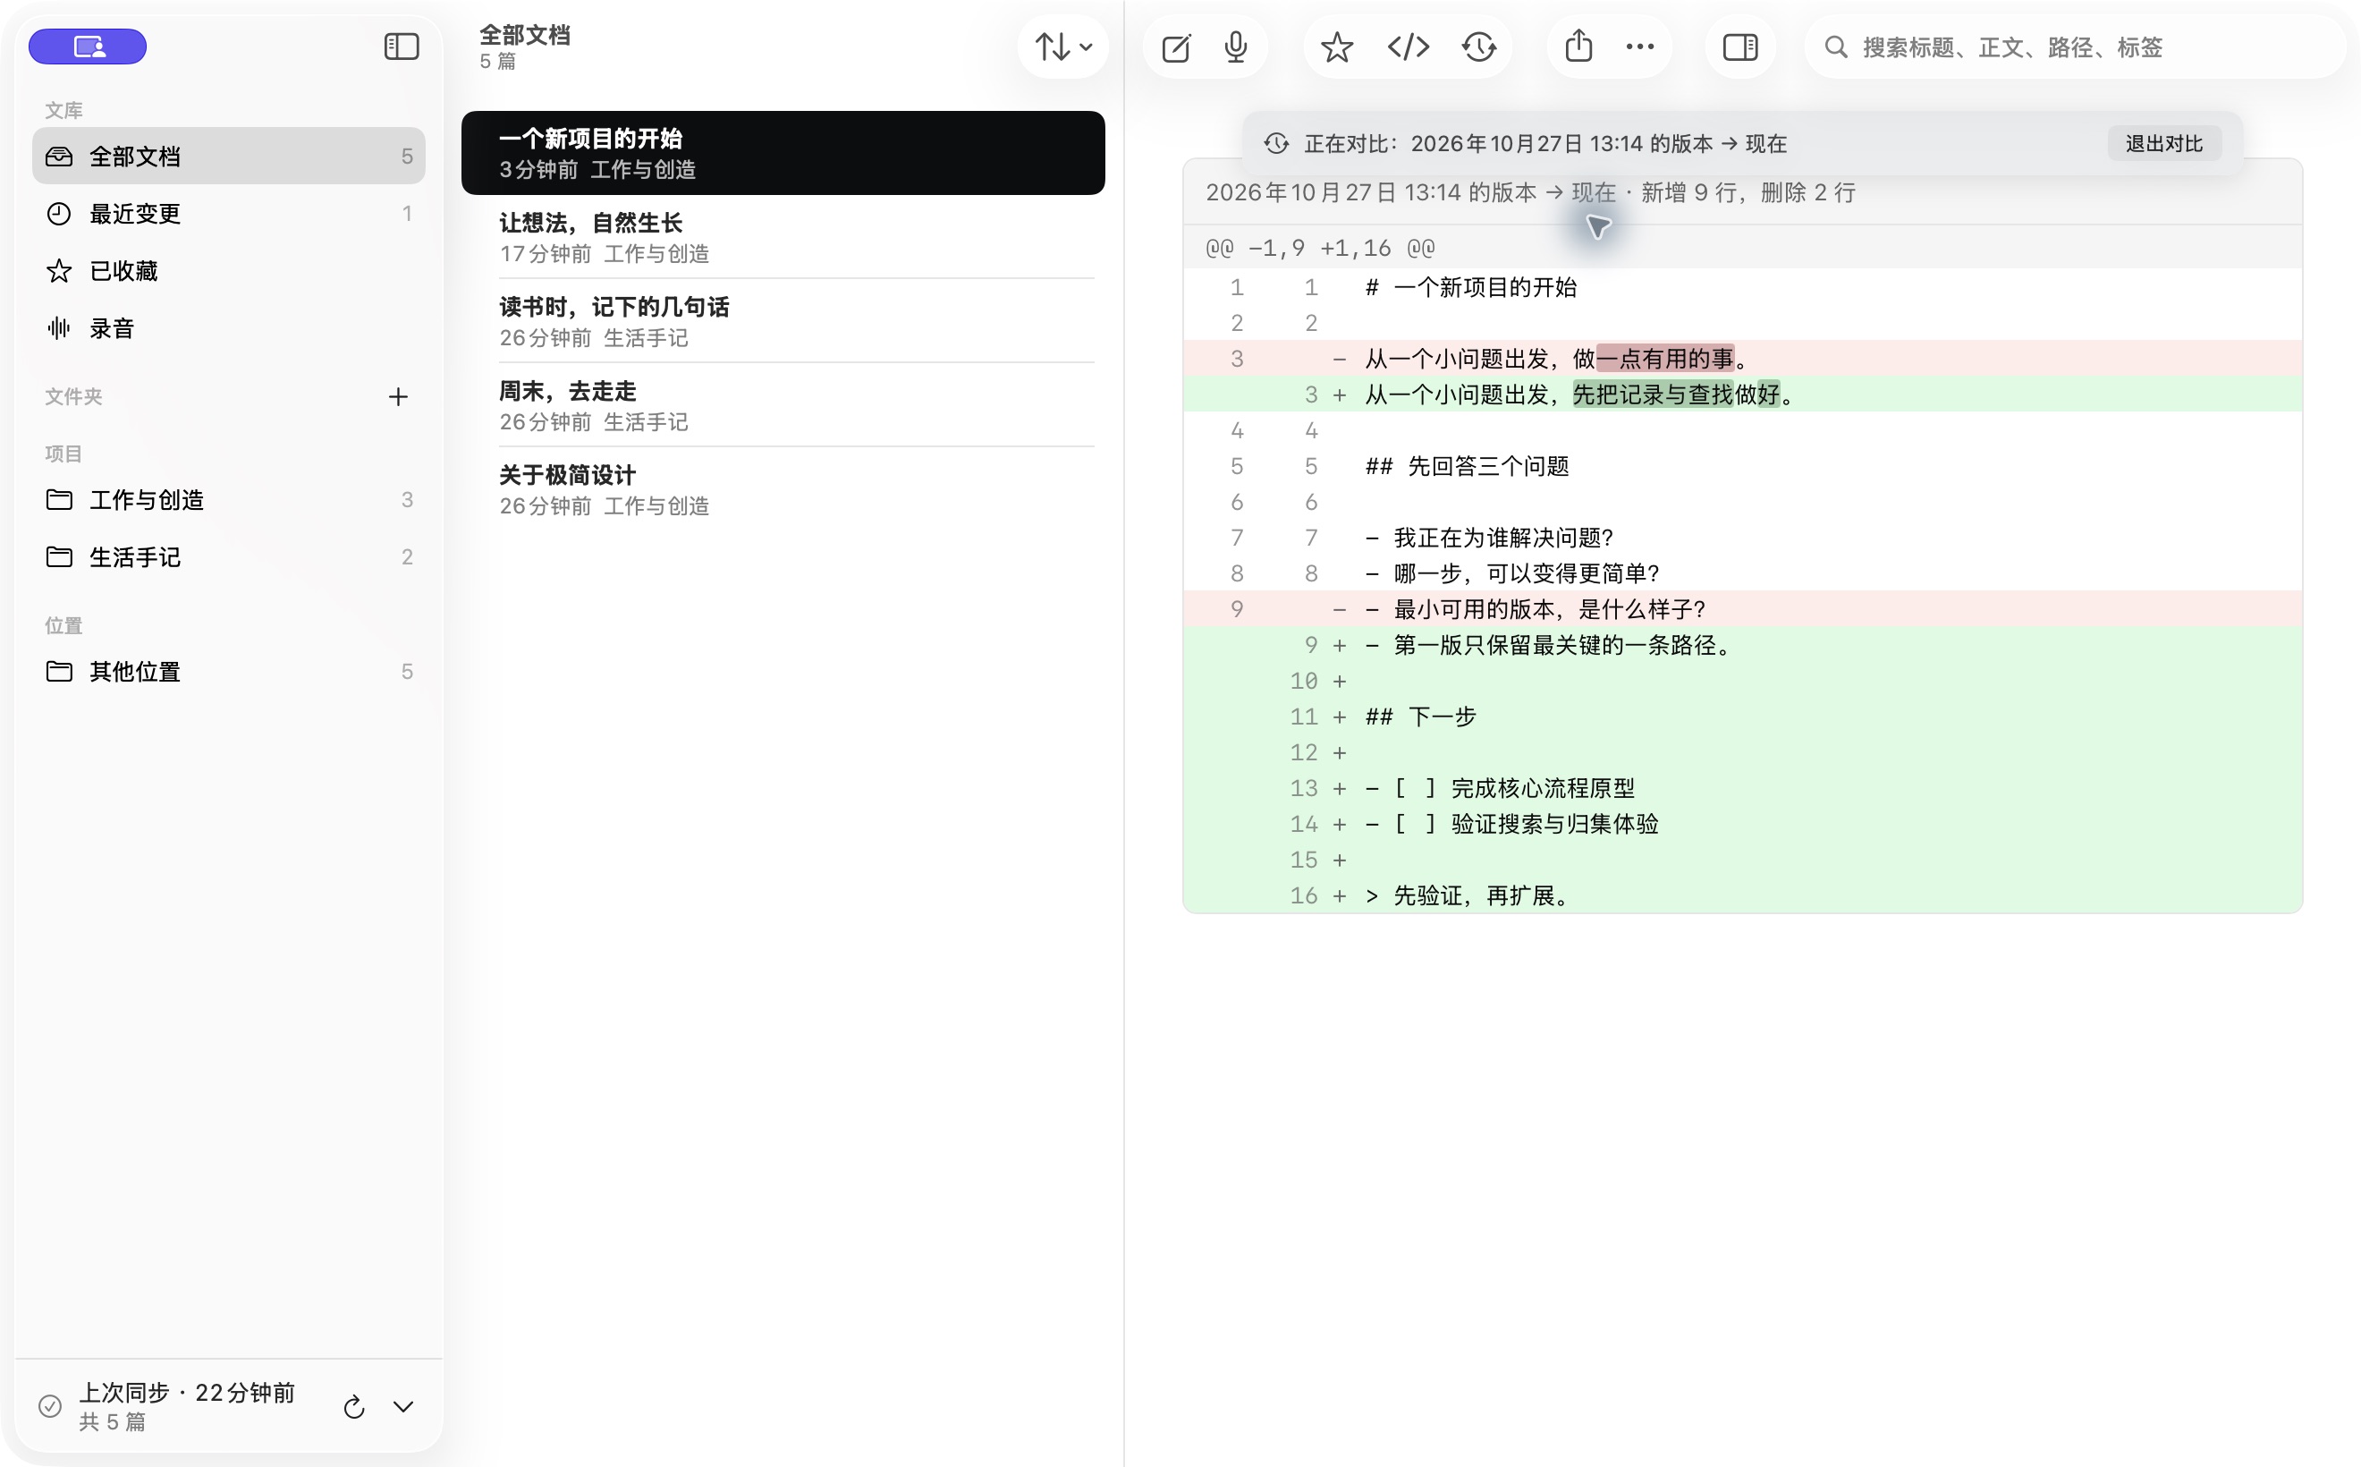Click the search magnifier icon
Screen dimensions: 2361x1467
1835,47
